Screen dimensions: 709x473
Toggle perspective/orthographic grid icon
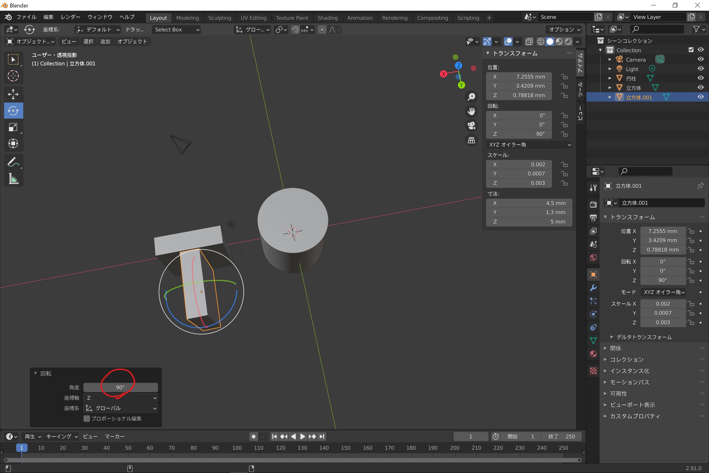[471, 140]
